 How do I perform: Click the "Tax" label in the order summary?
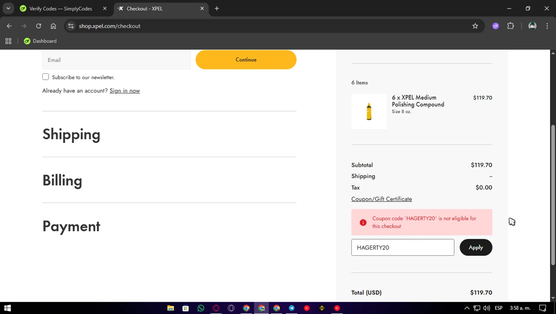[x=355, y=188]
